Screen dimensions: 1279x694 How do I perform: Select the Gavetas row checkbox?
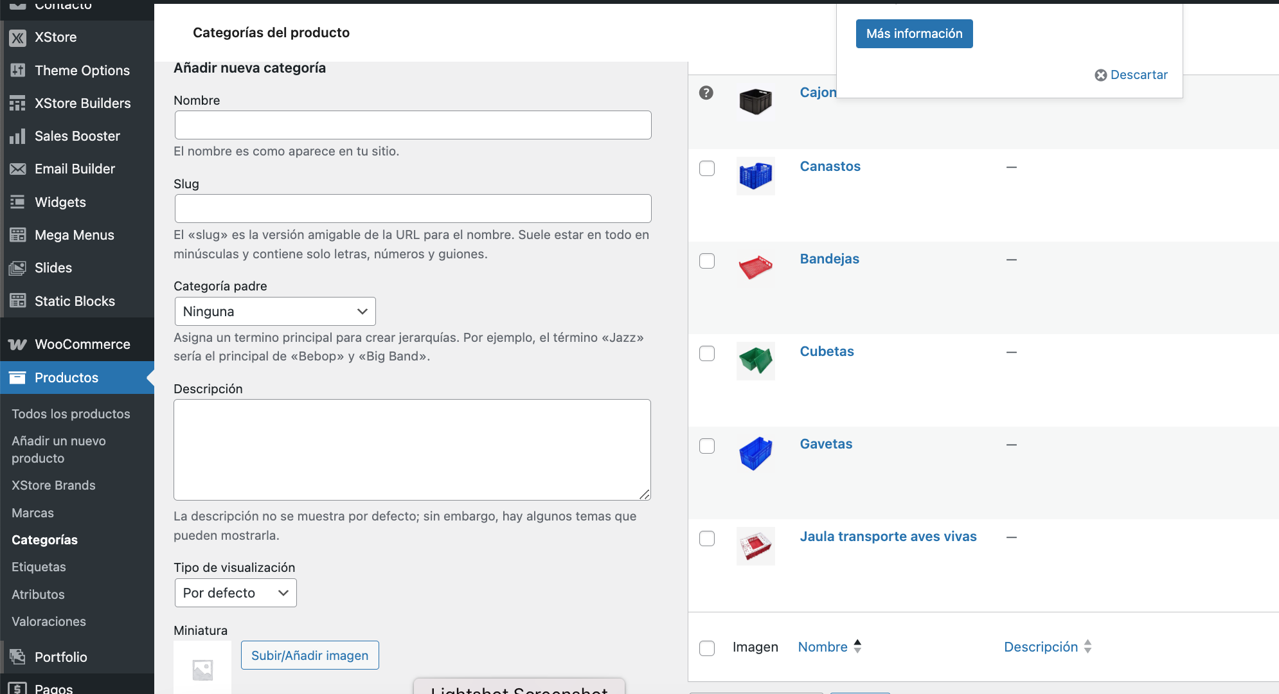tap(707, 446)
